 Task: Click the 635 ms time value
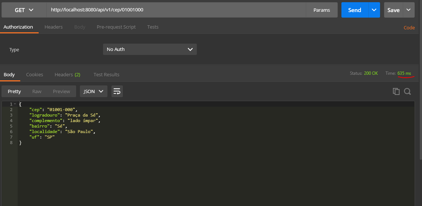click(404, 73)
